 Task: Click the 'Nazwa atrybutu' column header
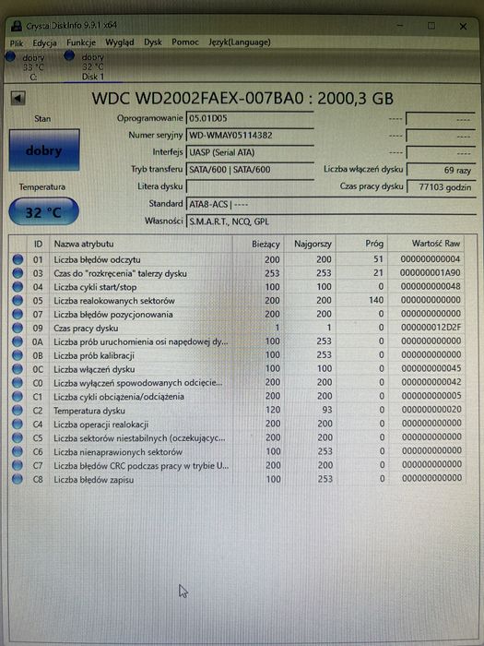click(141, 244)
